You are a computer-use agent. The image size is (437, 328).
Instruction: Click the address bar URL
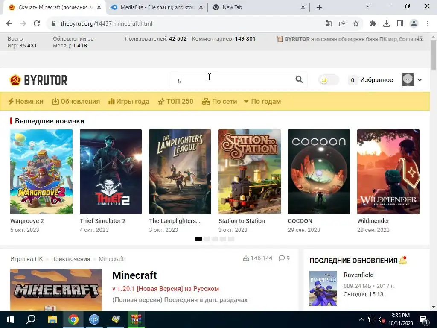click(x=106, y=24)
